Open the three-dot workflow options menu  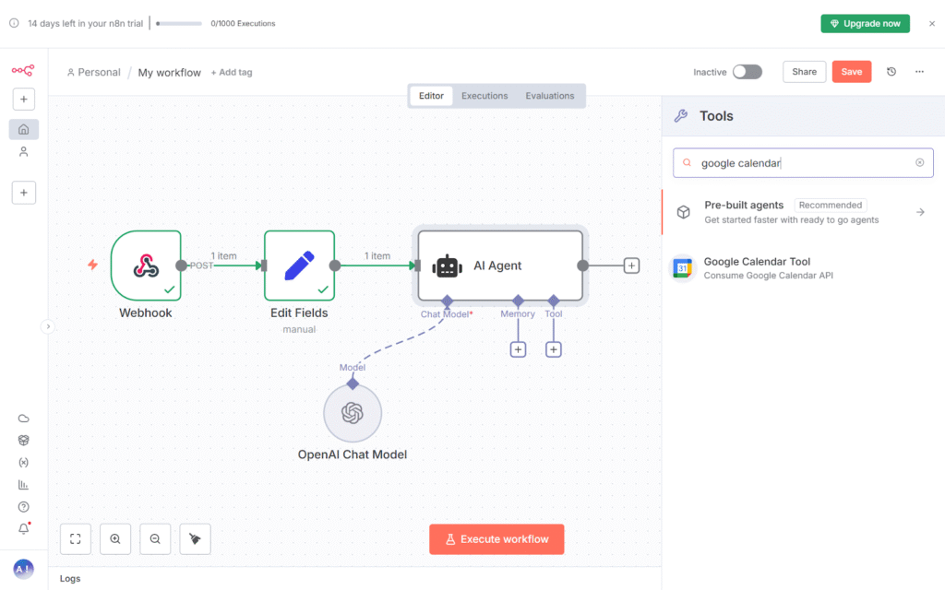[x=919, y=72]
